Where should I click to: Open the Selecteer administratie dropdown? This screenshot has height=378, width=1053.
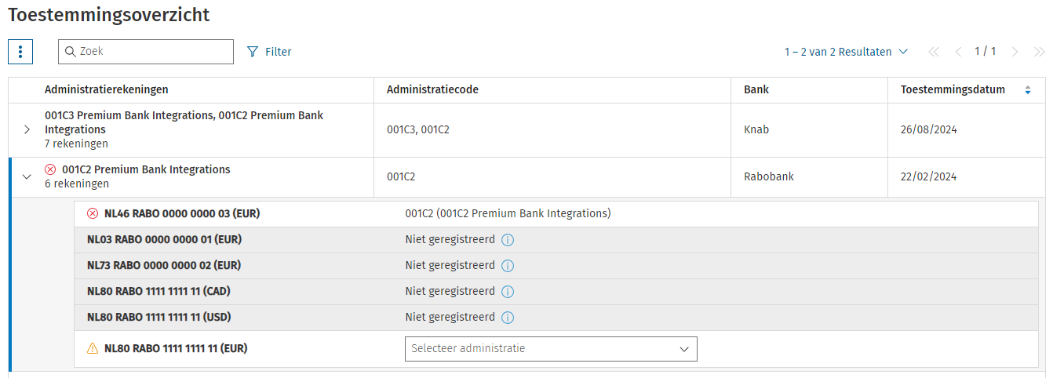[x=551, y=348]
